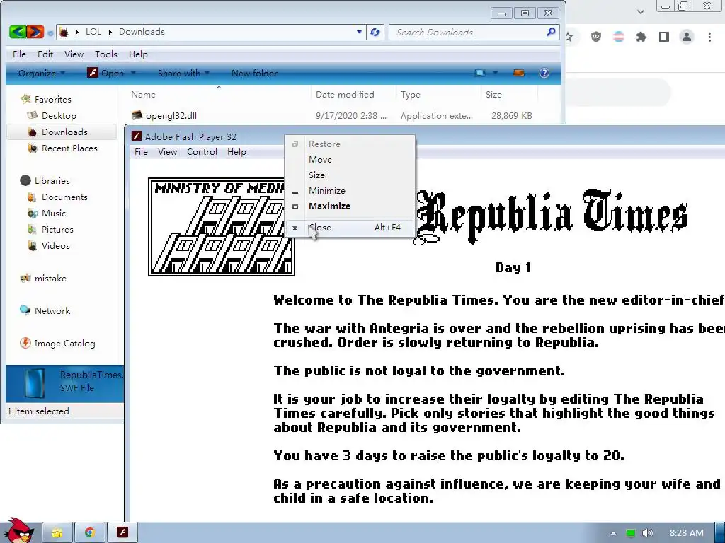Viewport: 725px width, 543px height.
Task: Open Recent Places in Favorites
Action: (x=69, y=148)
